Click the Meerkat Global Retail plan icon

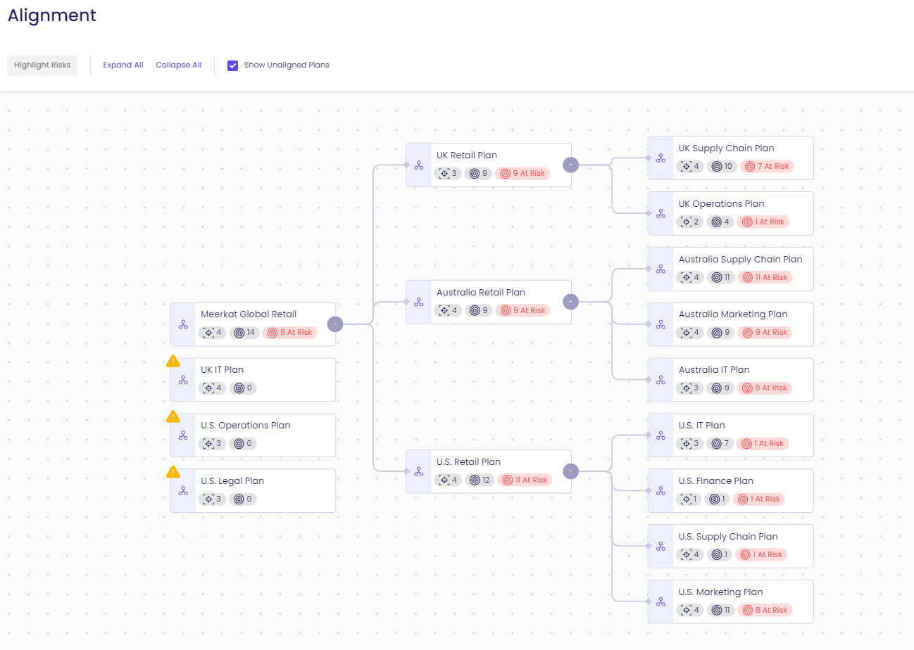point(183,324)
